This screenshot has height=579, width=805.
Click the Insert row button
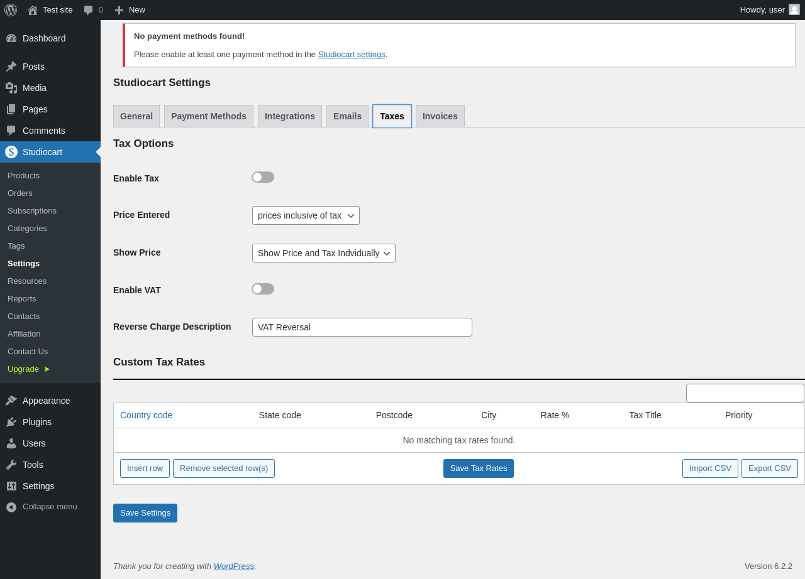point(145,468)
